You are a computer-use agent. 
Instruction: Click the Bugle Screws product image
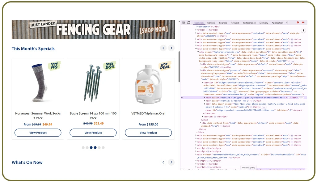[93, 83]
